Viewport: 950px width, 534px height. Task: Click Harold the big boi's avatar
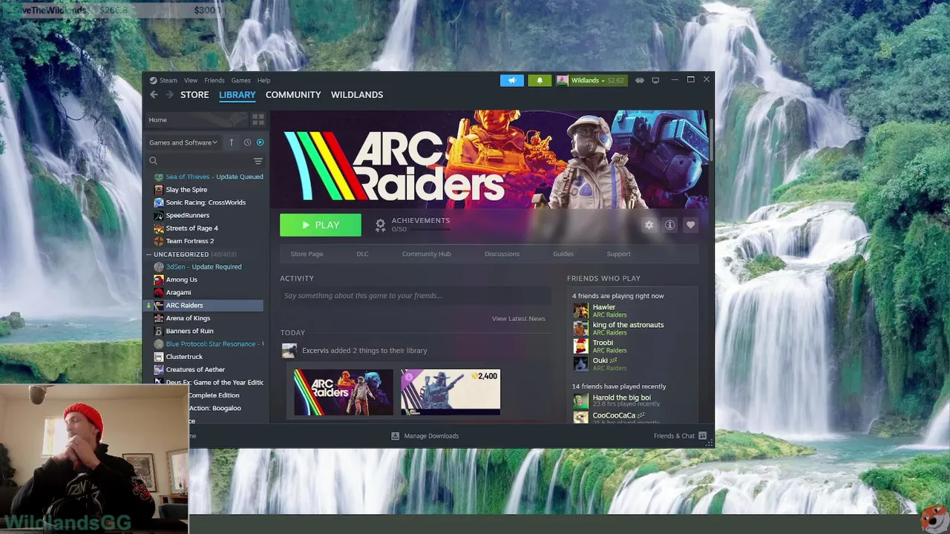pos(580,400)
